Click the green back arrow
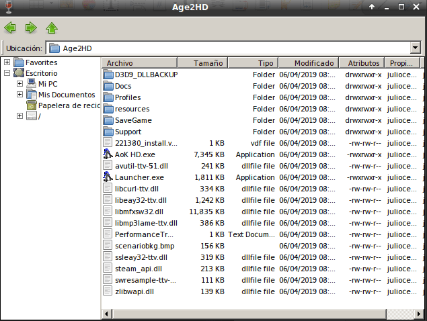427x321 pixels. 10,28
